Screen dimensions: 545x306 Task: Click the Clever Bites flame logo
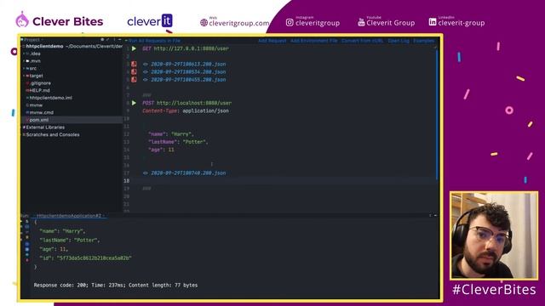point(22,20)
